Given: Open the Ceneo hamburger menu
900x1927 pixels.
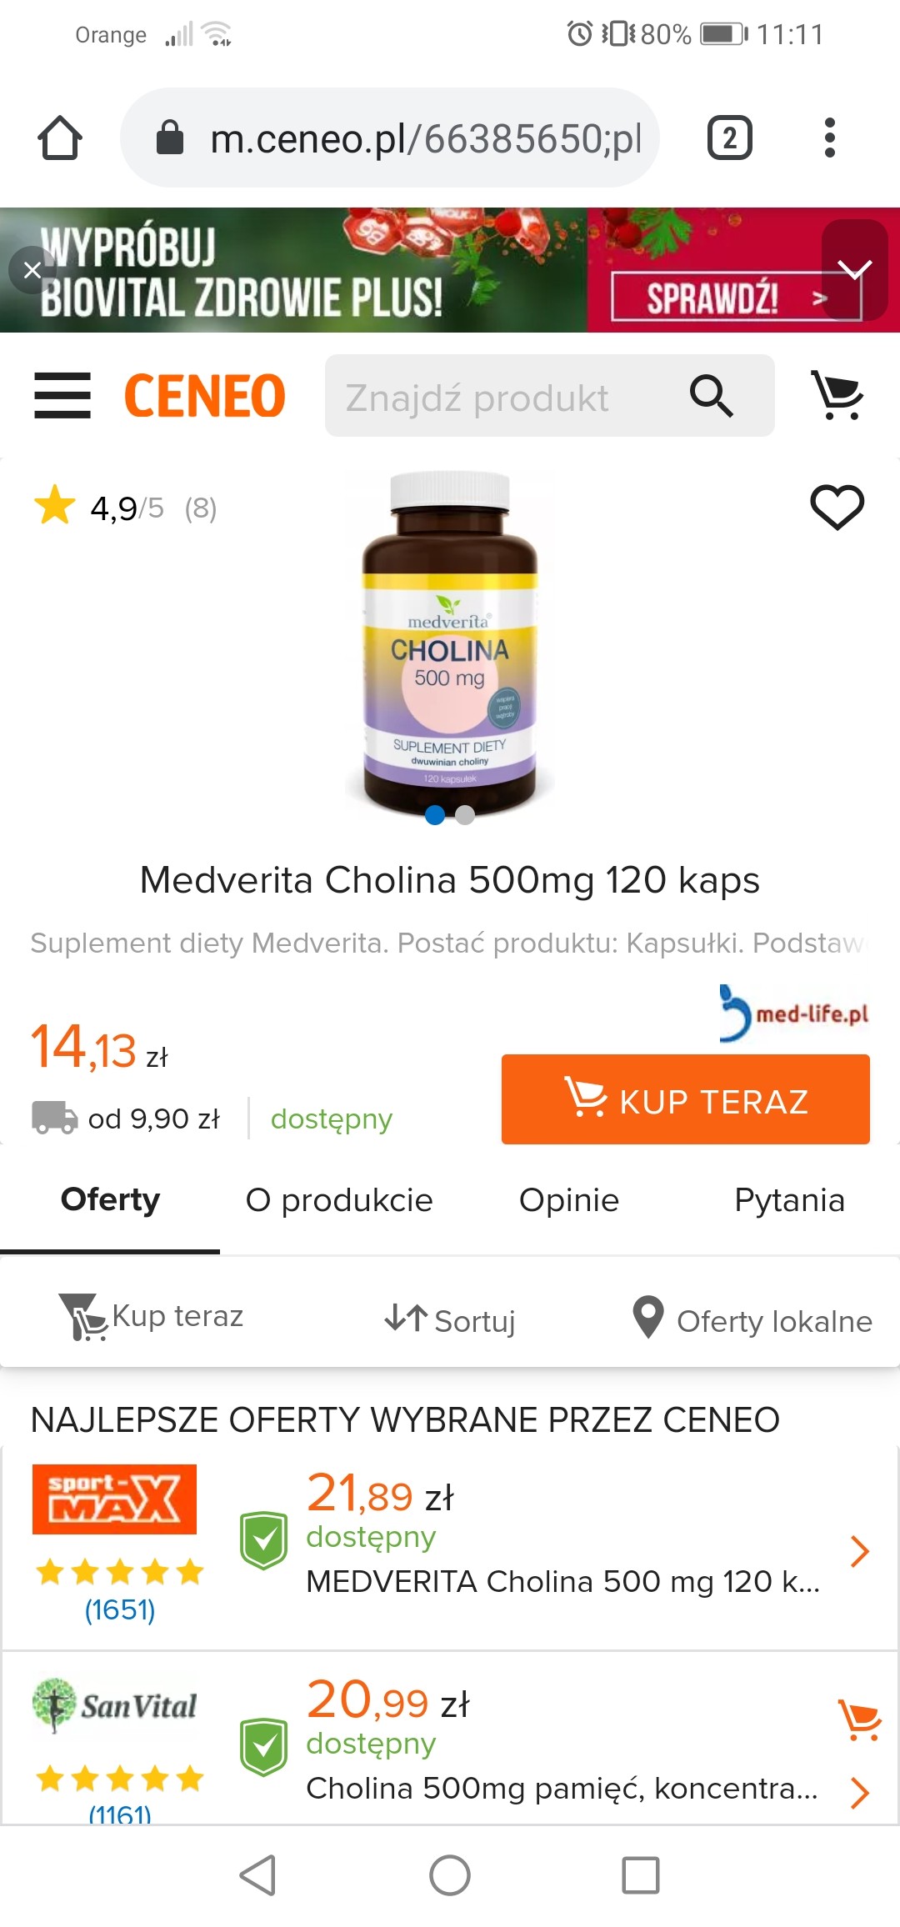Looking at the screenshot, I should pyautogui.click(x=62, y=395).
